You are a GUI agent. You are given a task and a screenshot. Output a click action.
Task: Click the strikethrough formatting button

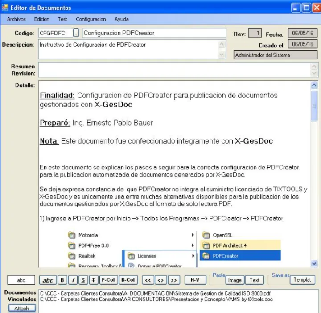click(93, 280)
